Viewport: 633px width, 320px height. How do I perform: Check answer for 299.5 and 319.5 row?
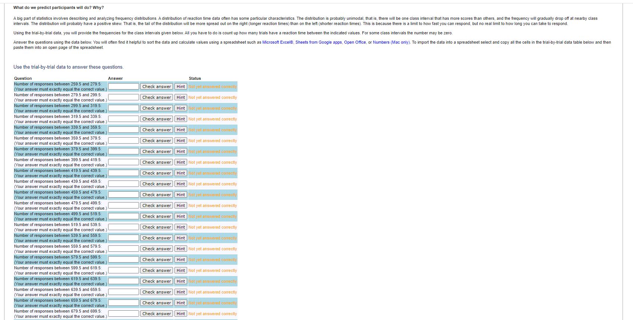[157, 108]
